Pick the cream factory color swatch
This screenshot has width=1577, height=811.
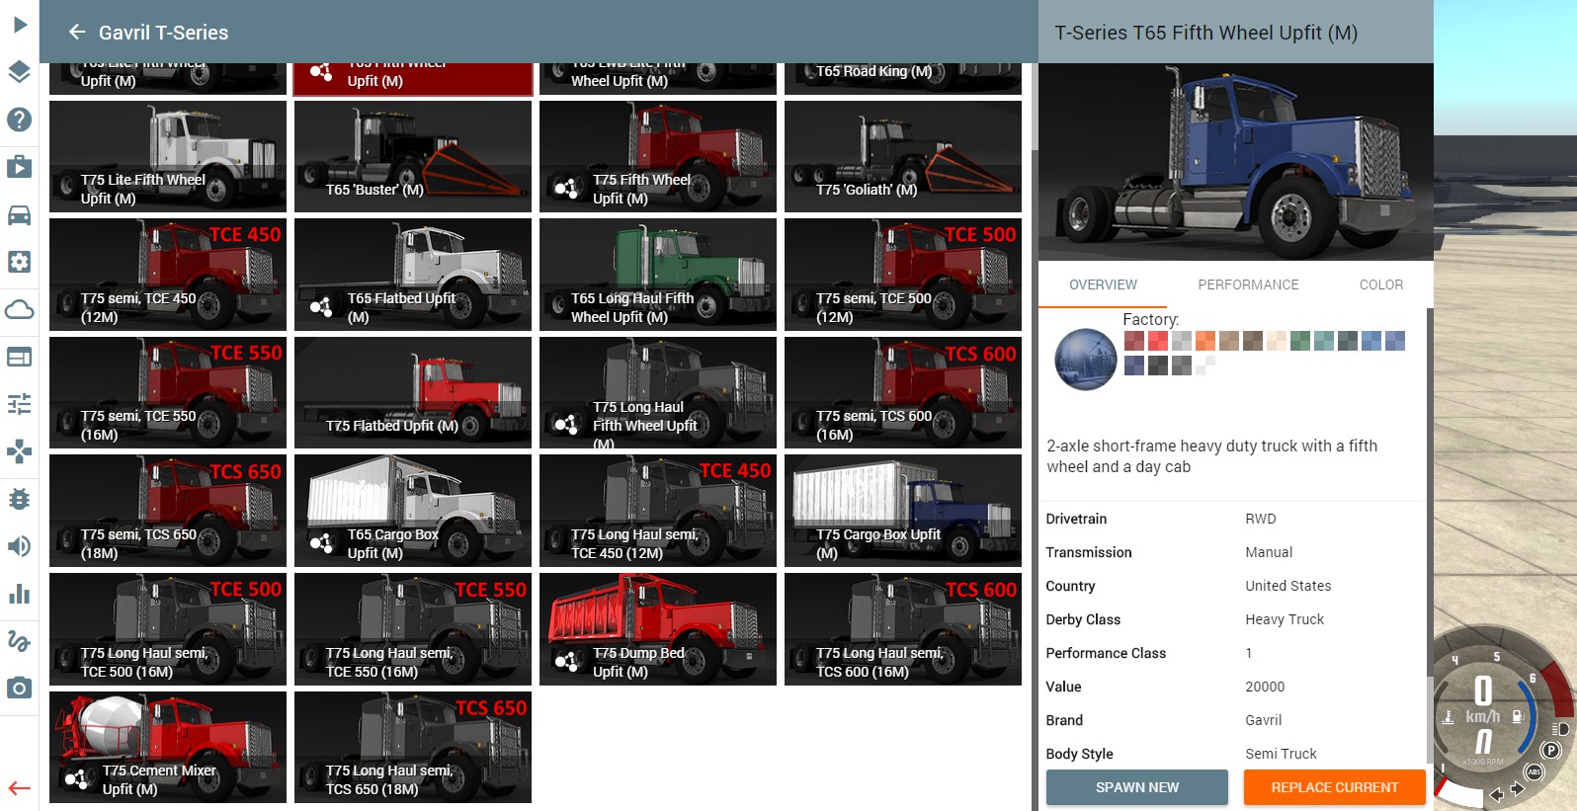(x=1277, y=341)
